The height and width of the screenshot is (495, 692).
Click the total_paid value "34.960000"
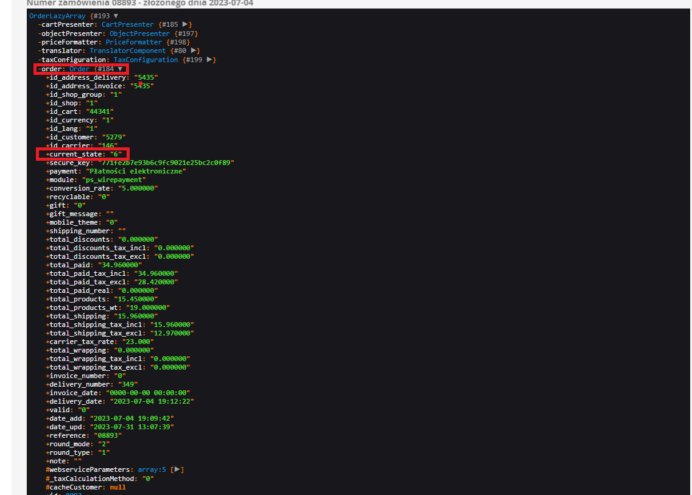point(120,265)
